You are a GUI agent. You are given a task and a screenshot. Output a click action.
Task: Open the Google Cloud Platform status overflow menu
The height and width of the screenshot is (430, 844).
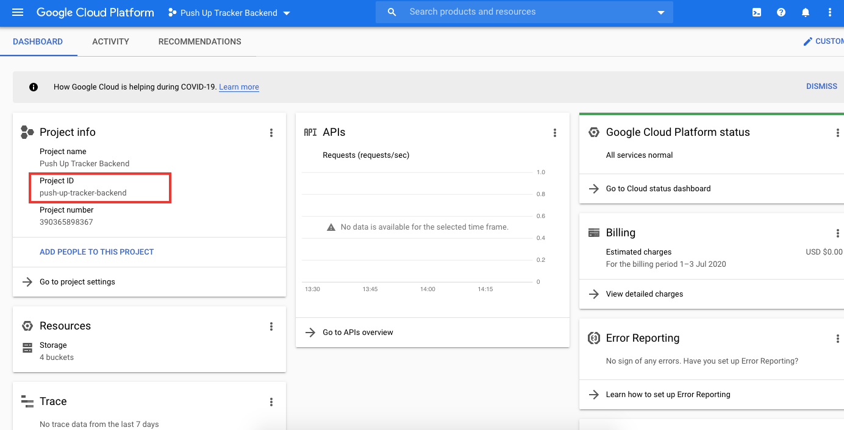tap(838, 132)
